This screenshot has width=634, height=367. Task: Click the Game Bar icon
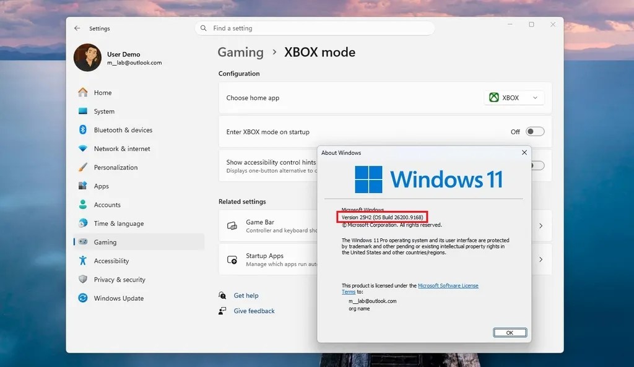click(232, 226)
